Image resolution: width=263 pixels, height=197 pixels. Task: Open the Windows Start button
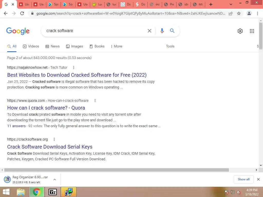6,192
